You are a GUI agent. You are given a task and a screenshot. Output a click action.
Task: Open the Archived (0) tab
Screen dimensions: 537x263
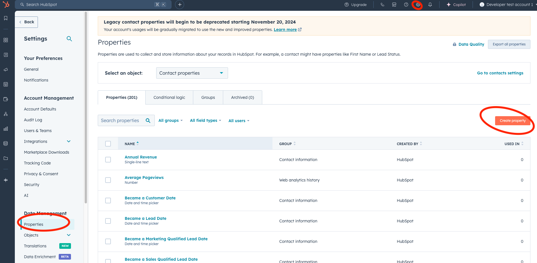242,97
